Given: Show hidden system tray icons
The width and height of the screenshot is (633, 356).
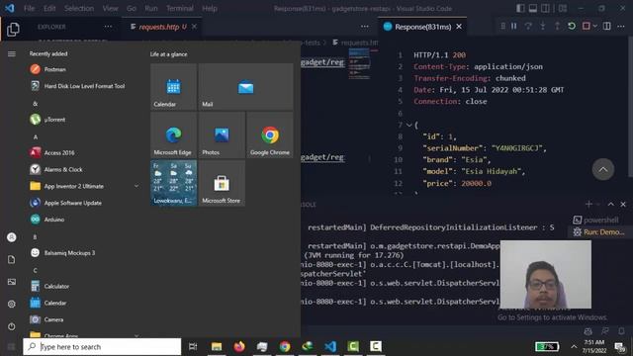Looking at the screenshot, I should point(574,347).
